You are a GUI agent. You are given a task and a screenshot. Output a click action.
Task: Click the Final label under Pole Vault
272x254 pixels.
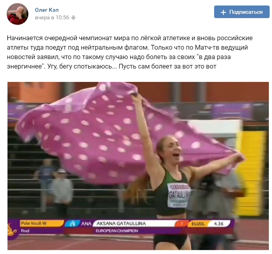point(25,231)
